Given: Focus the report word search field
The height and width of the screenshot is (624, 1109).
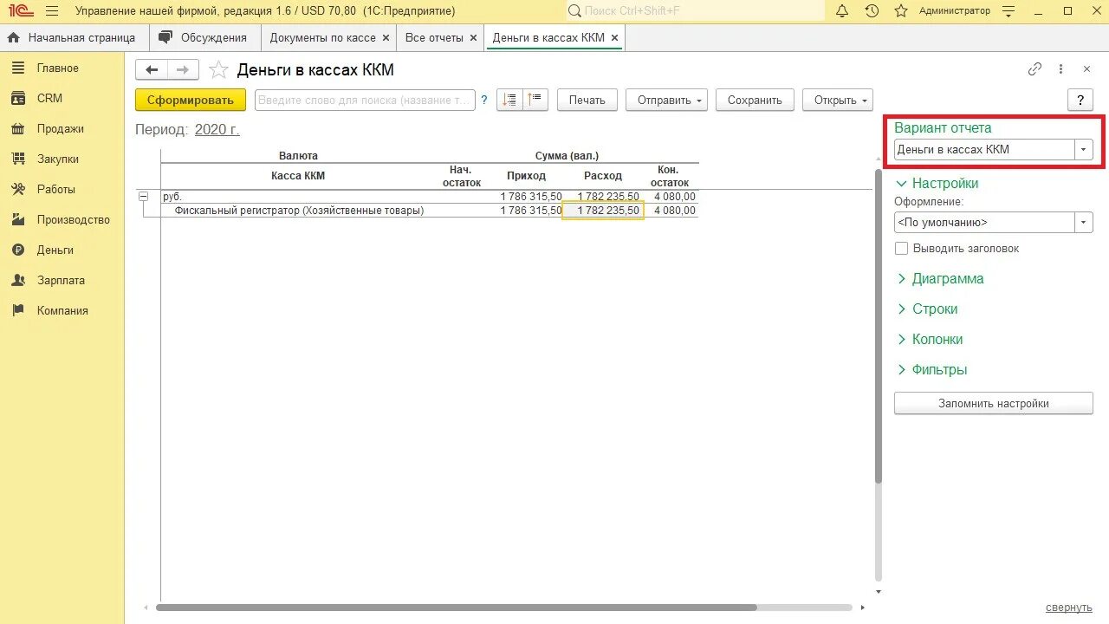Looking at the screenshot, I should [365, 100].
